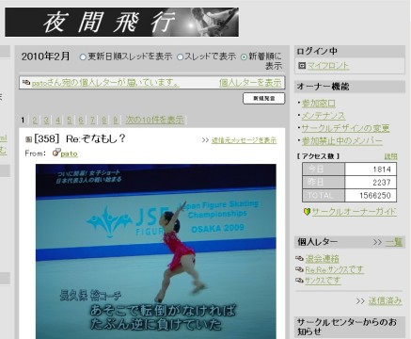Viewport: 411px width, 339px height.
Task: Show 送信元メッセージを表示 link
Action: [244, 140]
